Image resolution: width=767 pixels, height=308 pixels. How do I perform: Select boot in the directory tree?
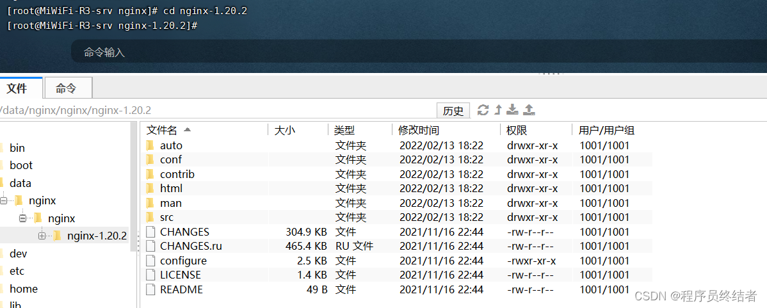21,165
